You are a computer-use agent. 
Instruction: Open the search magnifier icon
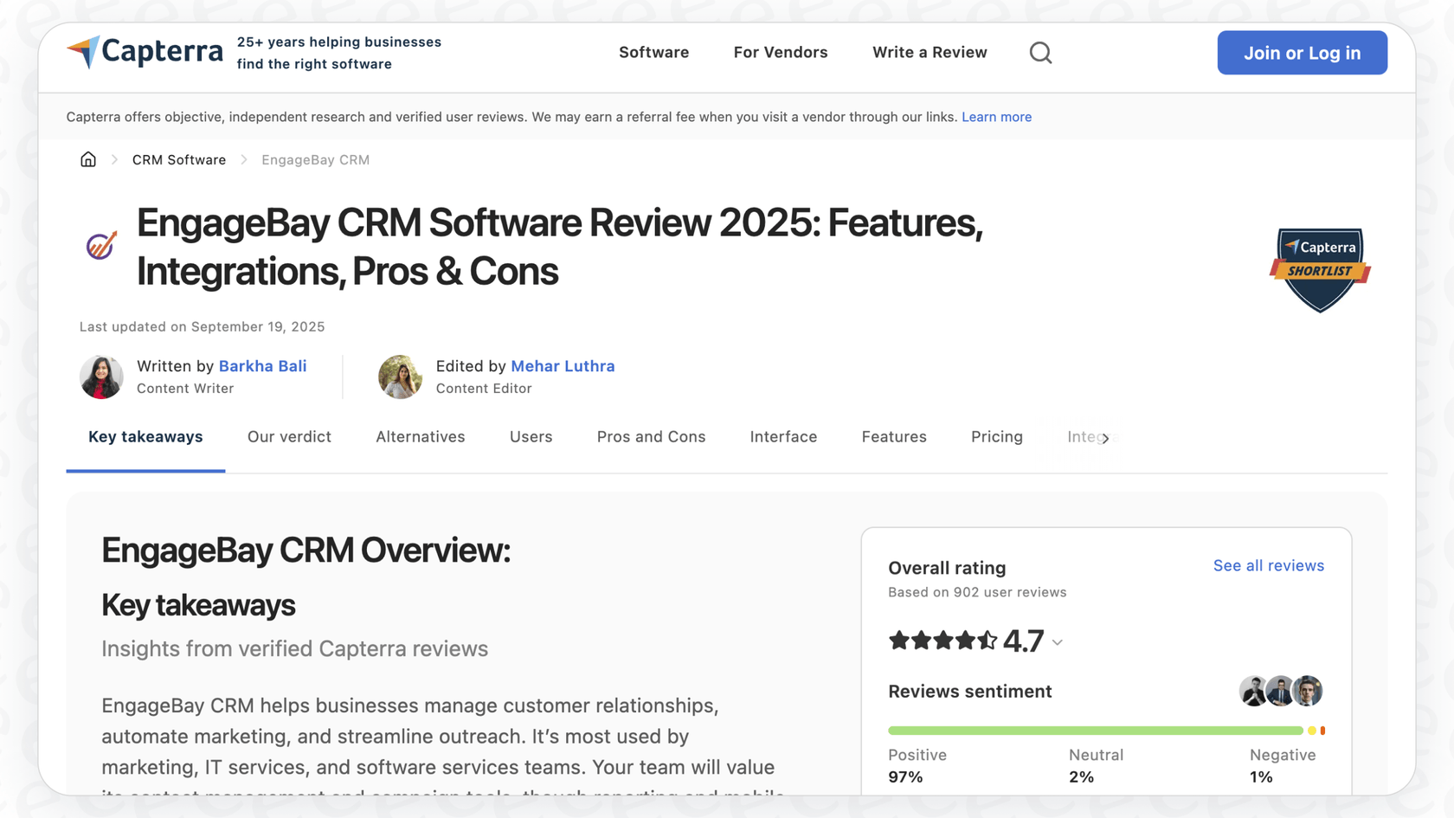(1040, 53)
